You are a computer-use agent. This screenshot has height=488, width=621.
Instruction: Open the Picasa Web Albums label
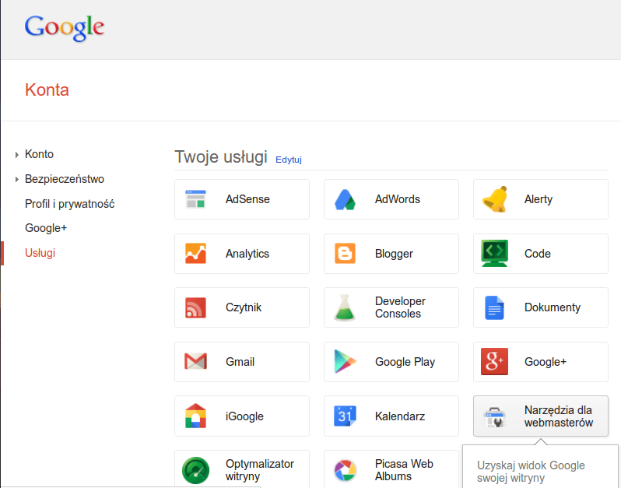[405, 470]
